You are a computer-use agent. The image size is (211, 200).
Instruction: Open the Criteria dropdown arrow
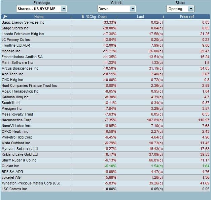pos(133,9)
